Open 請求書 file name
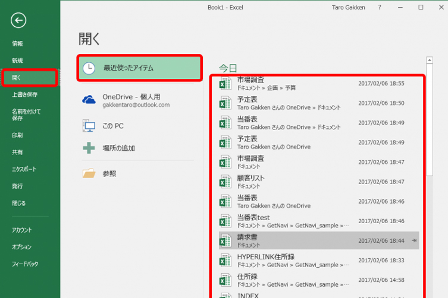Image resolution: width=448 pixels, height=298 pixels. click(247, 237)
